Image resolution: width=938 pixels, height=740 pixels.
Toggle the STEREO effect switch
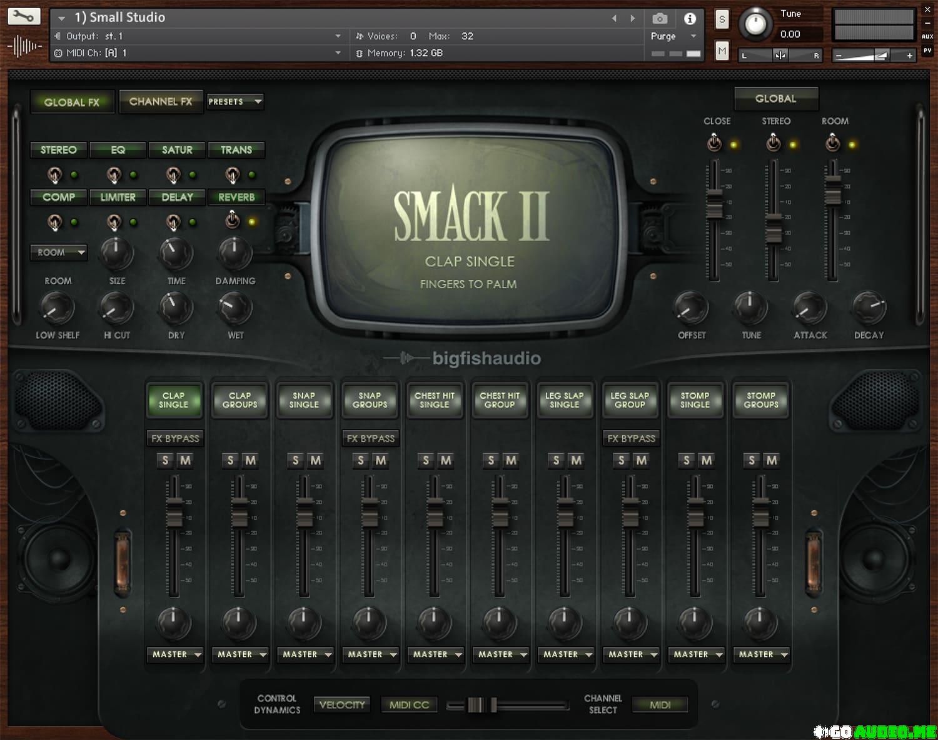(55, 175)
